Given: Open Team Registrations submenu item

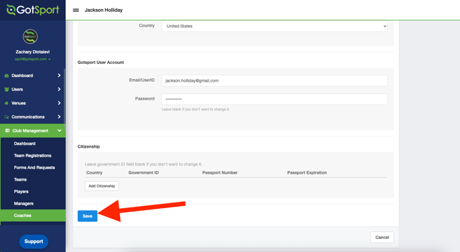Looking at the screenshot, I should pos(33,155).
